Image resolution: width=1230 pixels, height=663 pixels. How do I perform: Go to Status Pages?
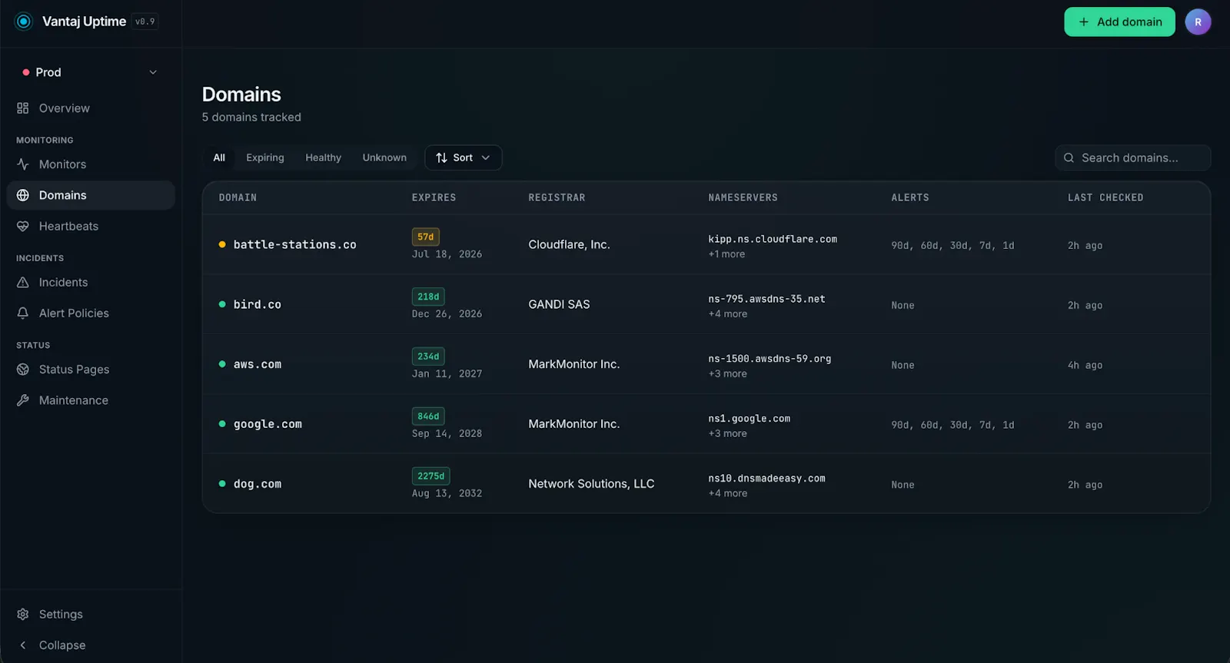(91, 370)
